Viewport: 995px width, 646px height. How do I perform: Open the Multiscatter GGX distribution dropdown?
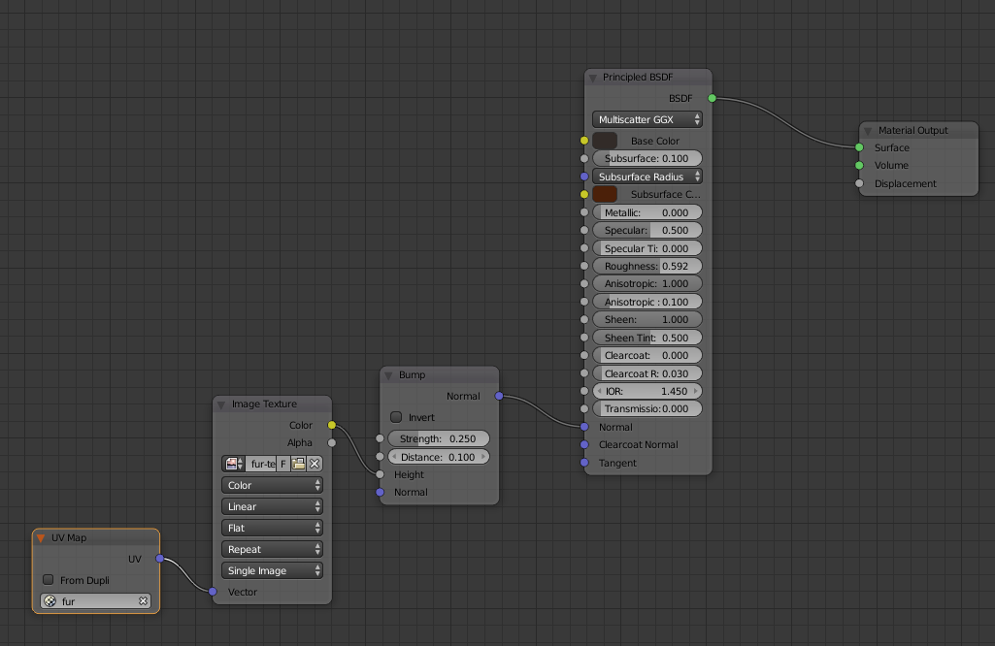click(647, 119)
